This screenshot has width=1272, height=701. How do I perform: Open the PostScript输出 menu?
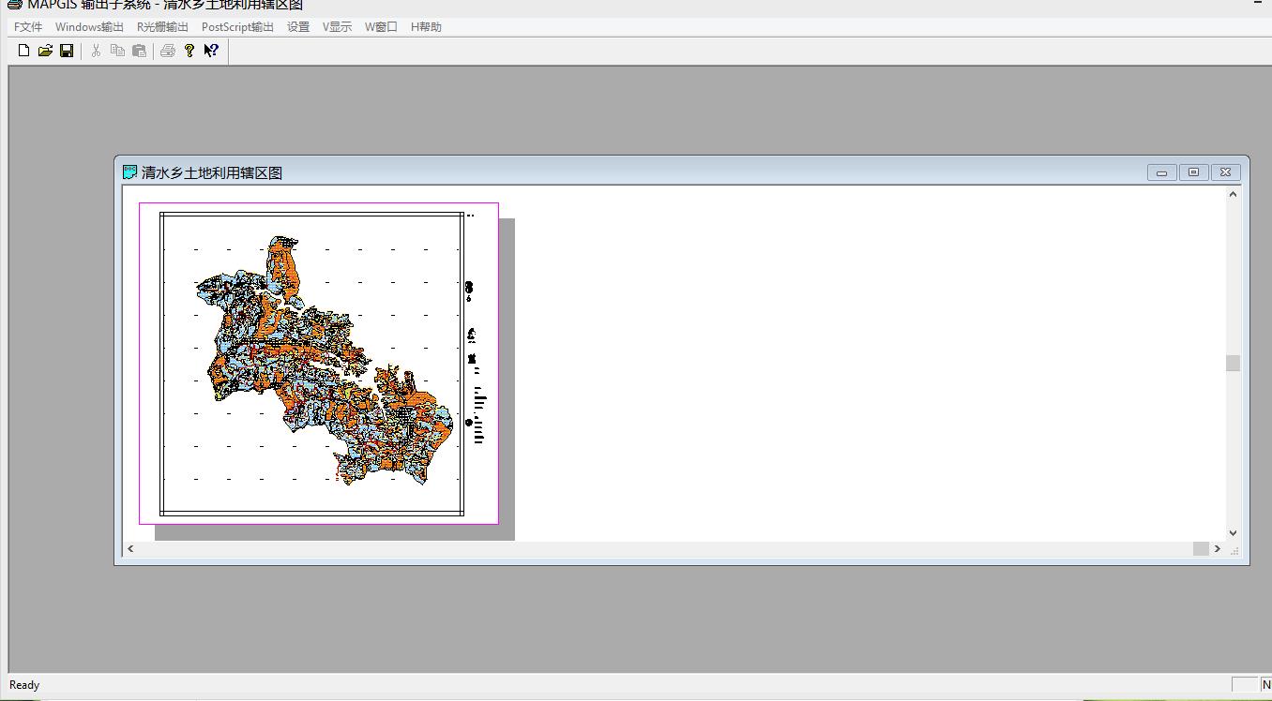(237, 27)
